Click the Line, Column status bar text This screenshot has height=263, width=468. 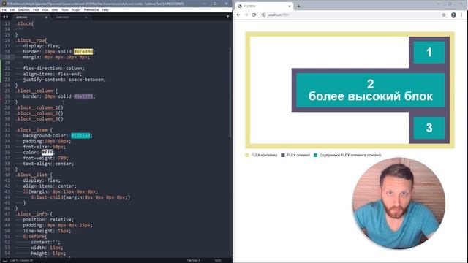[x=21, y=260]
